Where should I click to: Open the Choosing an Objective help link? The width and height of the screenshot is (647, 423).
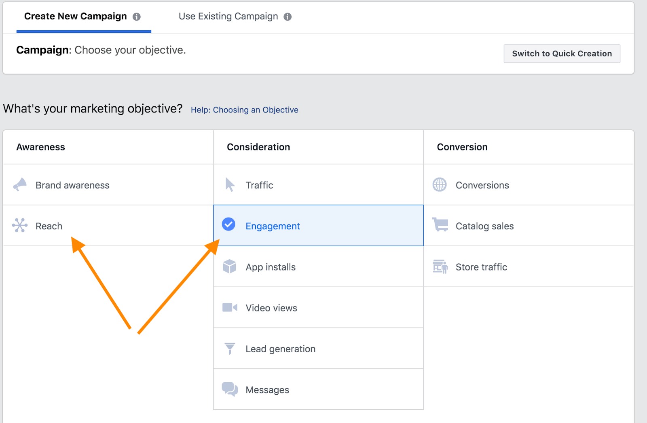click(244, 110)
